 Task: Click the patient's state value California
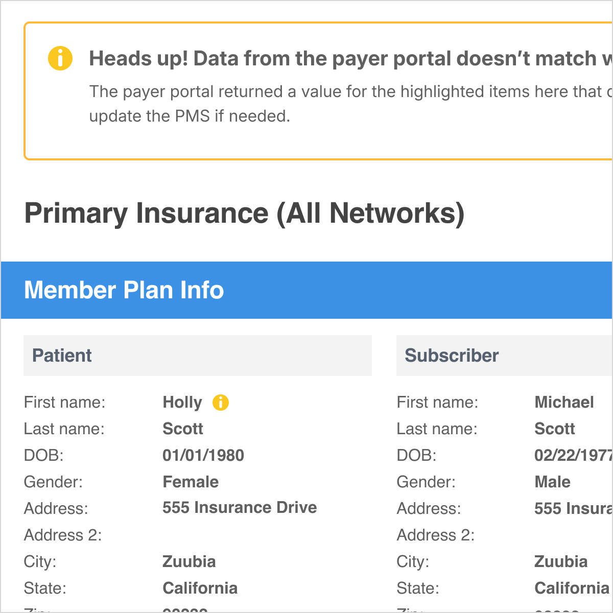pos(200,588)
